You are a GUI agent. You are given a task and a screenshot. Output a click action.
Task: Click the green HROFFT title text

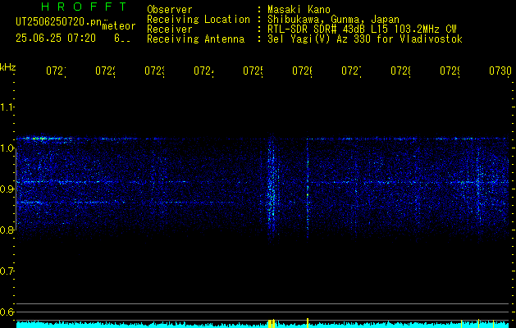click(84, 7)
